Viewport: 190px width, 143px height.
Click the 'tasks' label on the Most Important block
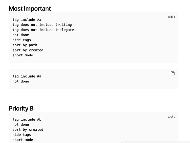[171, 17]
